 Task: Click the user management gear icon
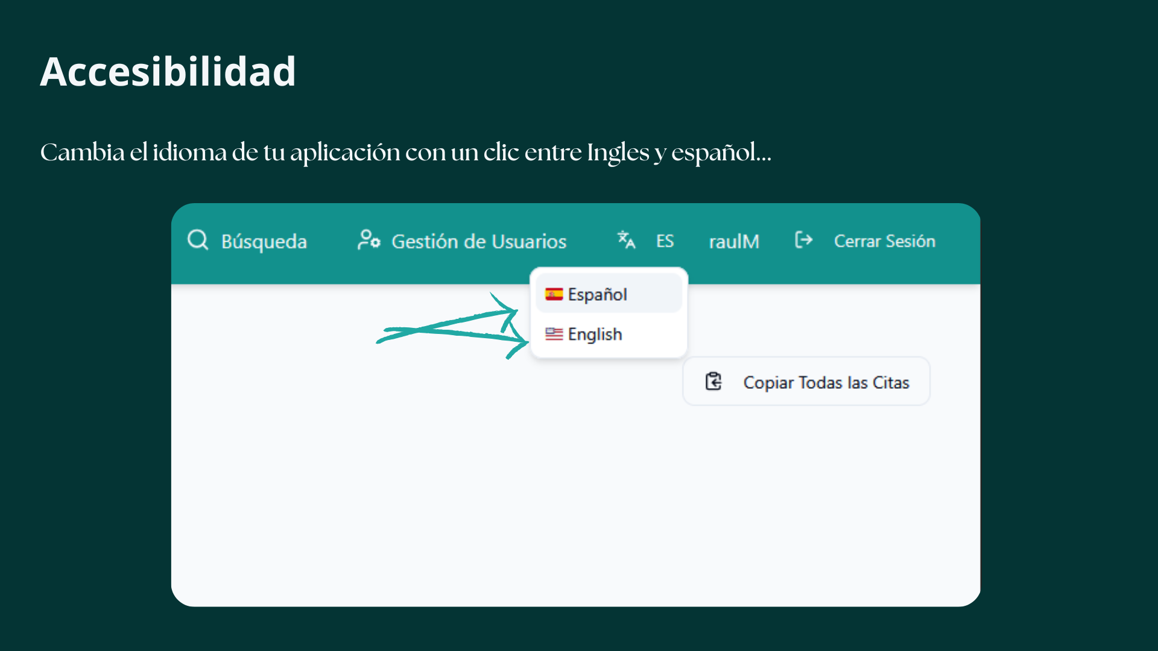(x=369, y=240)
